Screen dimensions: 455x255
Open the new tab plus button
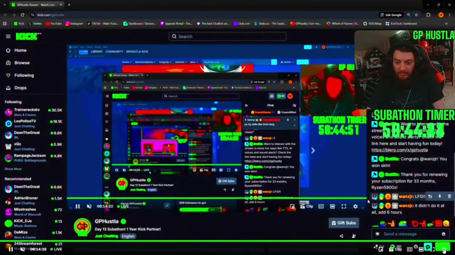[x=69, y=5]
